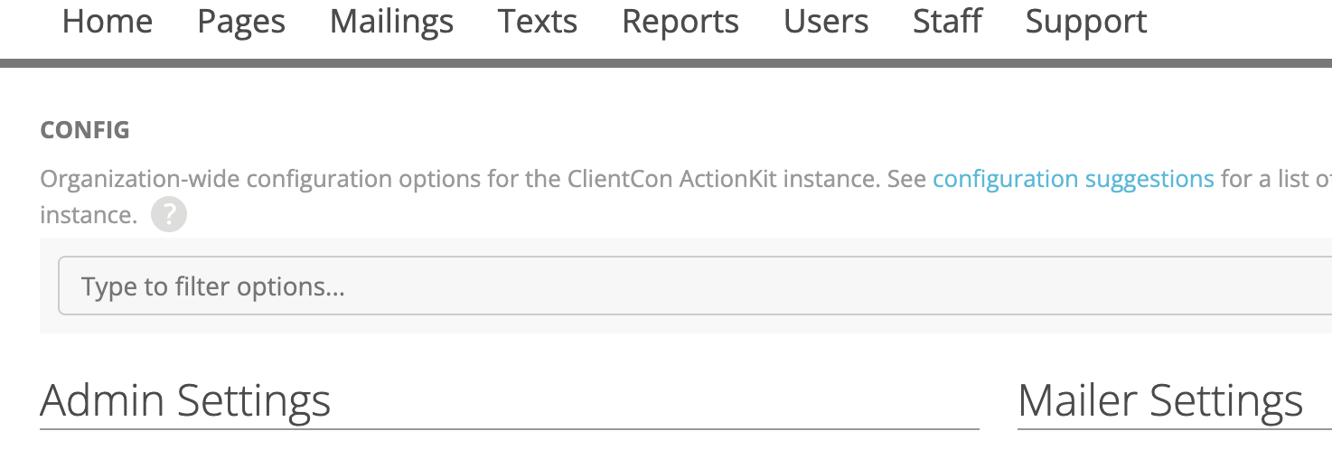Screen dimensions: 1332x450
Task: Open the Staff menu
Action: point(947,21)
